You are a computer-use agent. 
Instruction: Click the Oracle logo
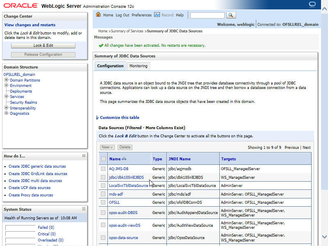21,5
